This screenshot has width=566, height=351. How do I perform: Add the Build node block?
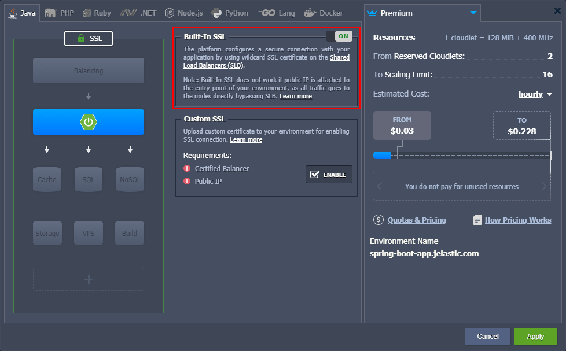[130, 233]
